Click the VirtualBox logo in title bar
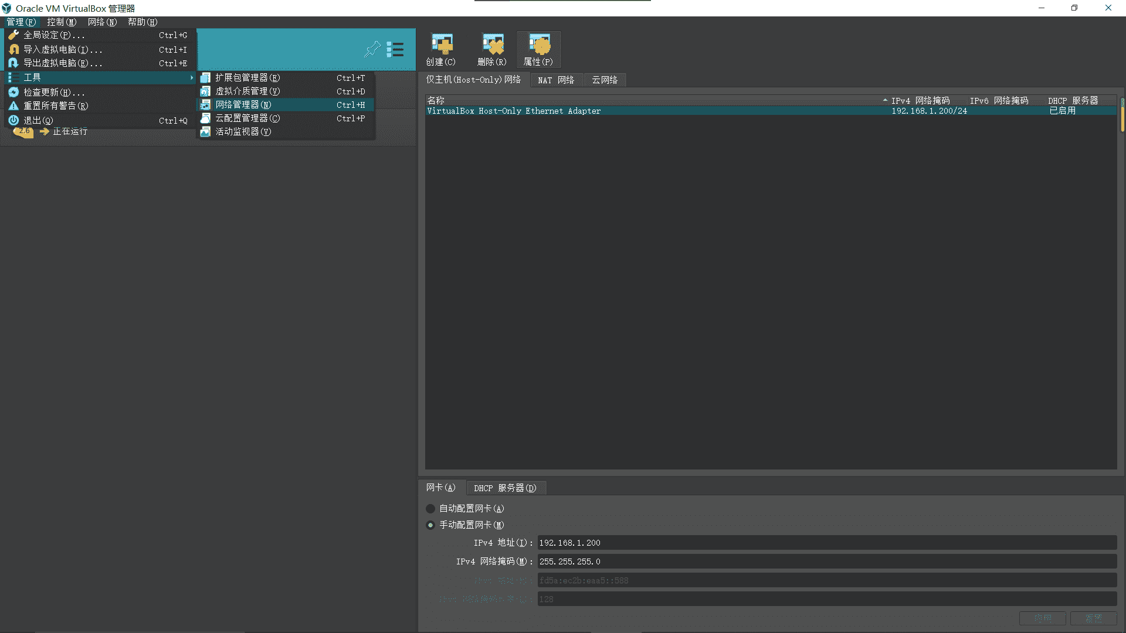 pyautogui.click(x=6, y=8)
